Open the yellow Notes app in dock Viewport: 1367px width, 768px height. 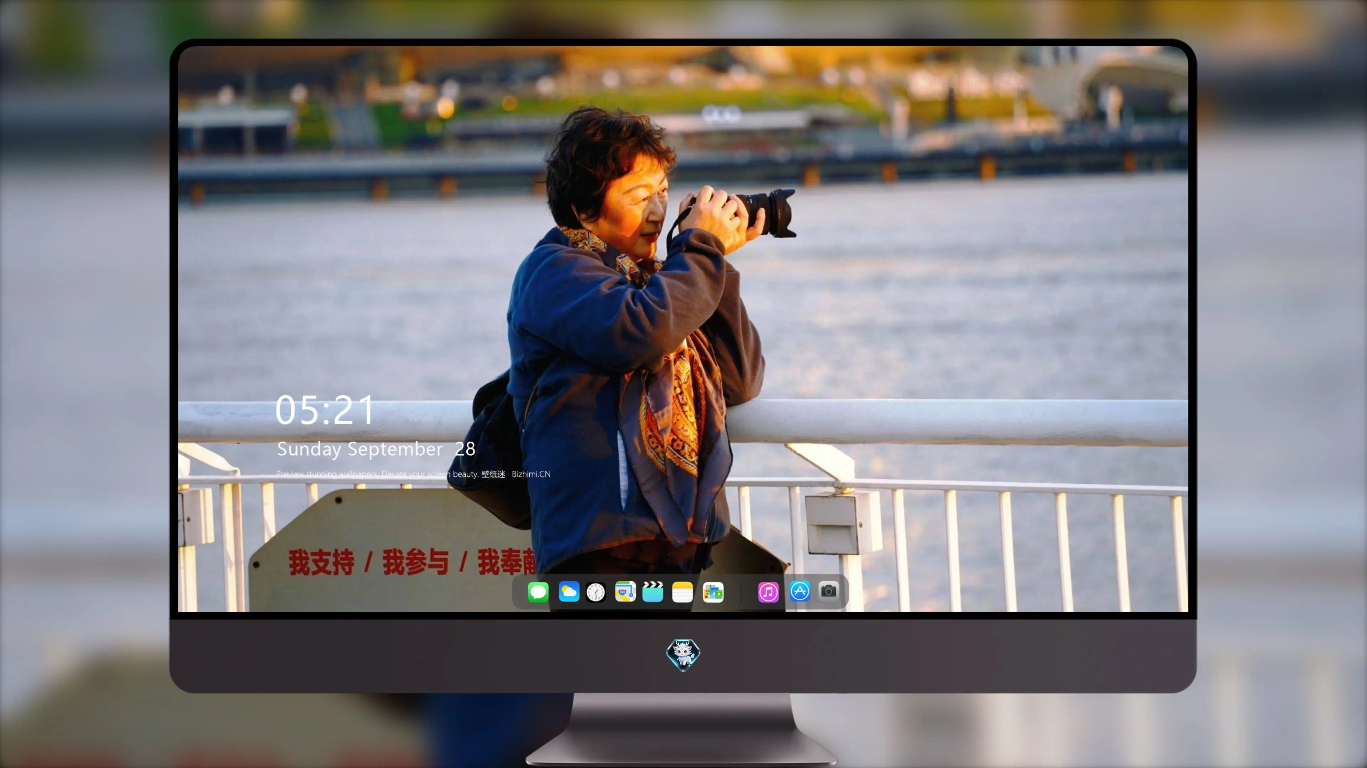tap(682, 592)
